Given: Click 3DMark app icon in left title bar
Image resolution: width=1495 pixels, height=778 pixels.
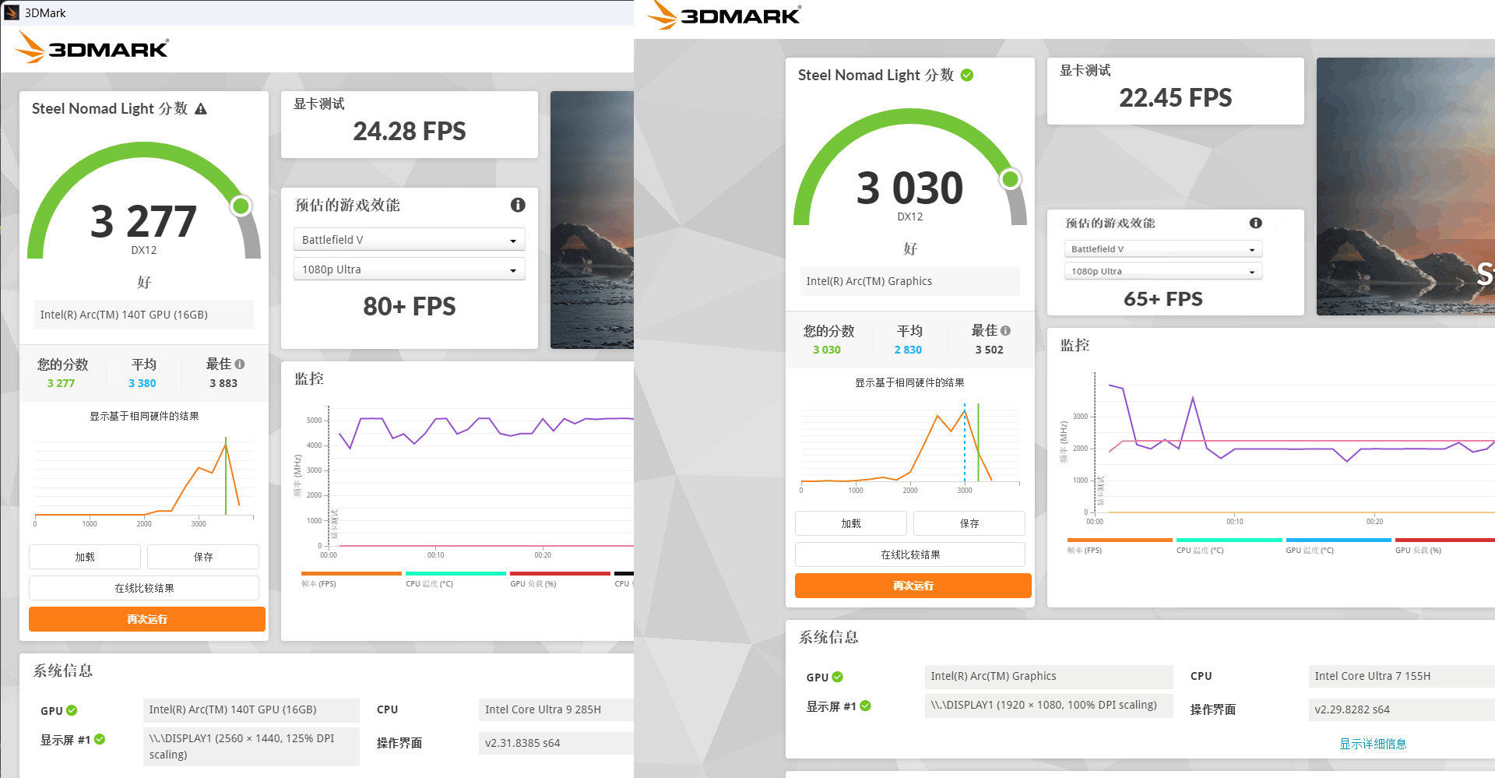Looking at the screenshot, I should tap(12, 12).
